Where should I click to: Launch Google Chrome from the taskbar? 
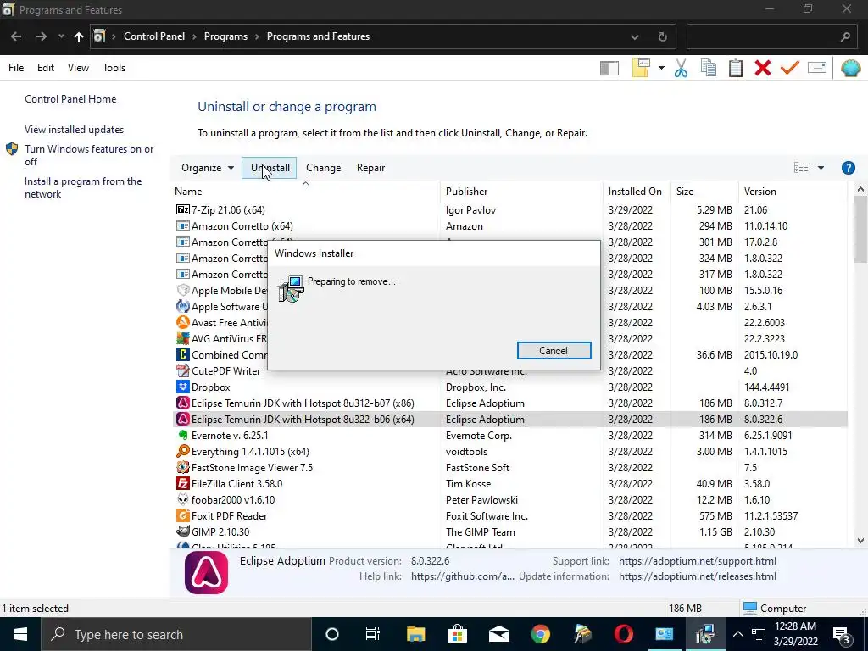coord(540,634)
